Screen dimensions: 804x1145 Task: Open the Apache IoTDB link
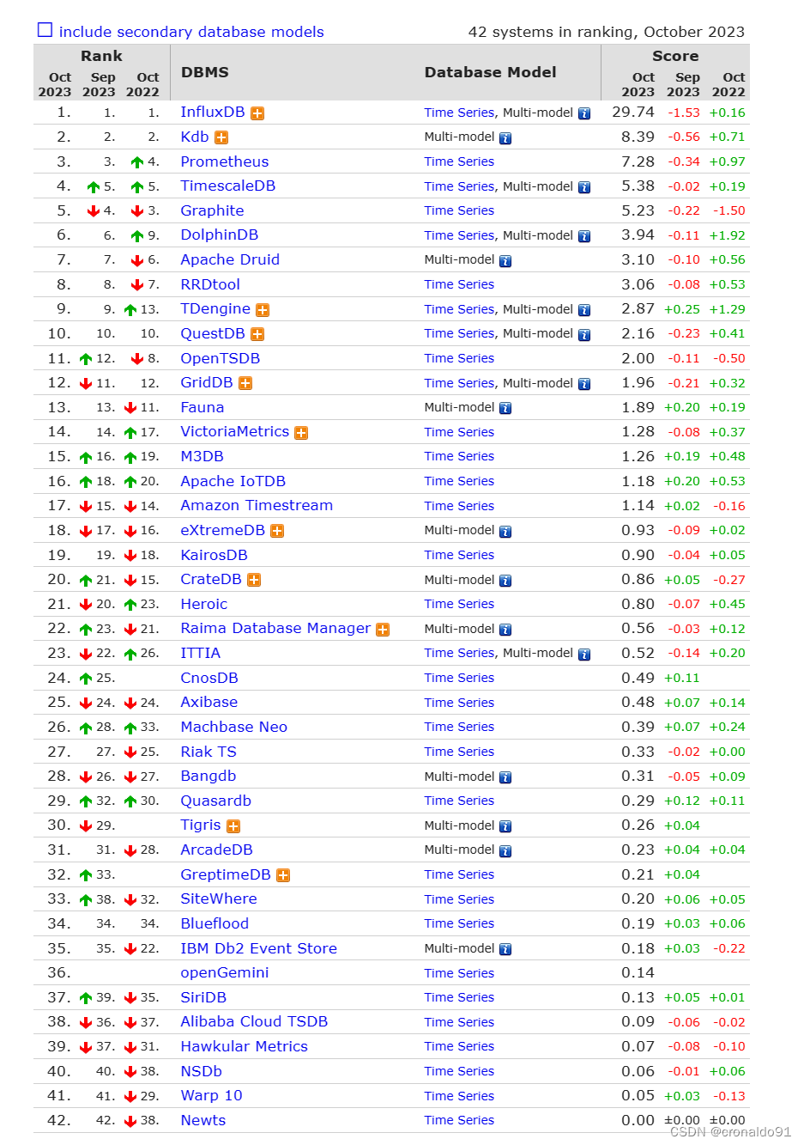point(233,481)
